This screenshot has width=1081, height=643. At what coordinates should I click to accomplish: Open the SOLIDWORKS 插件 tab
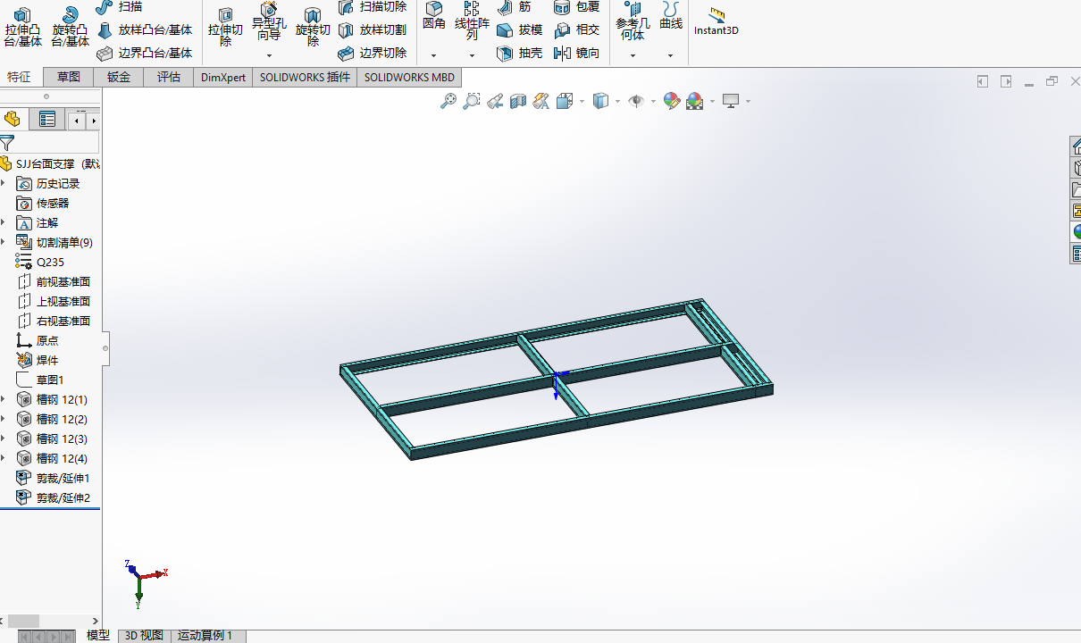click(305, 77)
